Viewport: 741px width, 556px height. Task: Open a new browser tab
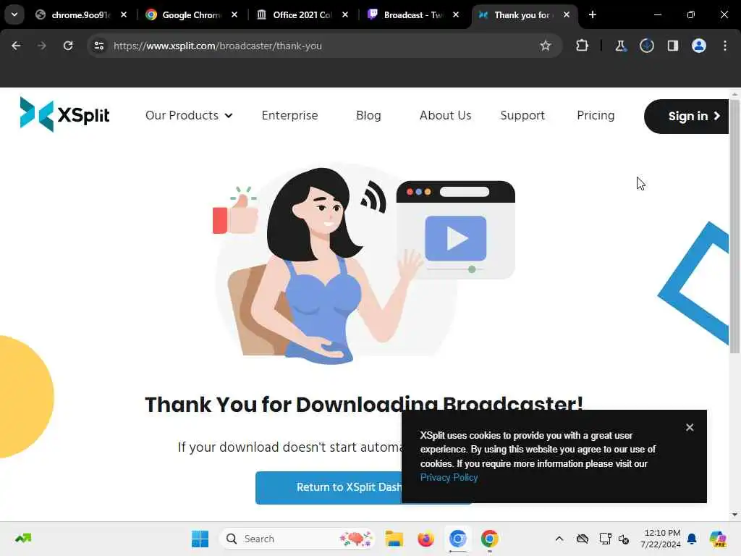coord(593,15)
